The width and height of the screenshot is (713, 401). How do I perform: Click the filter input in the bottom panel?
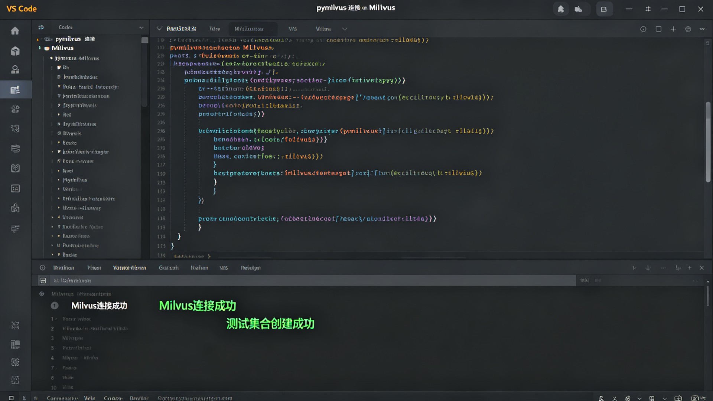314,280
